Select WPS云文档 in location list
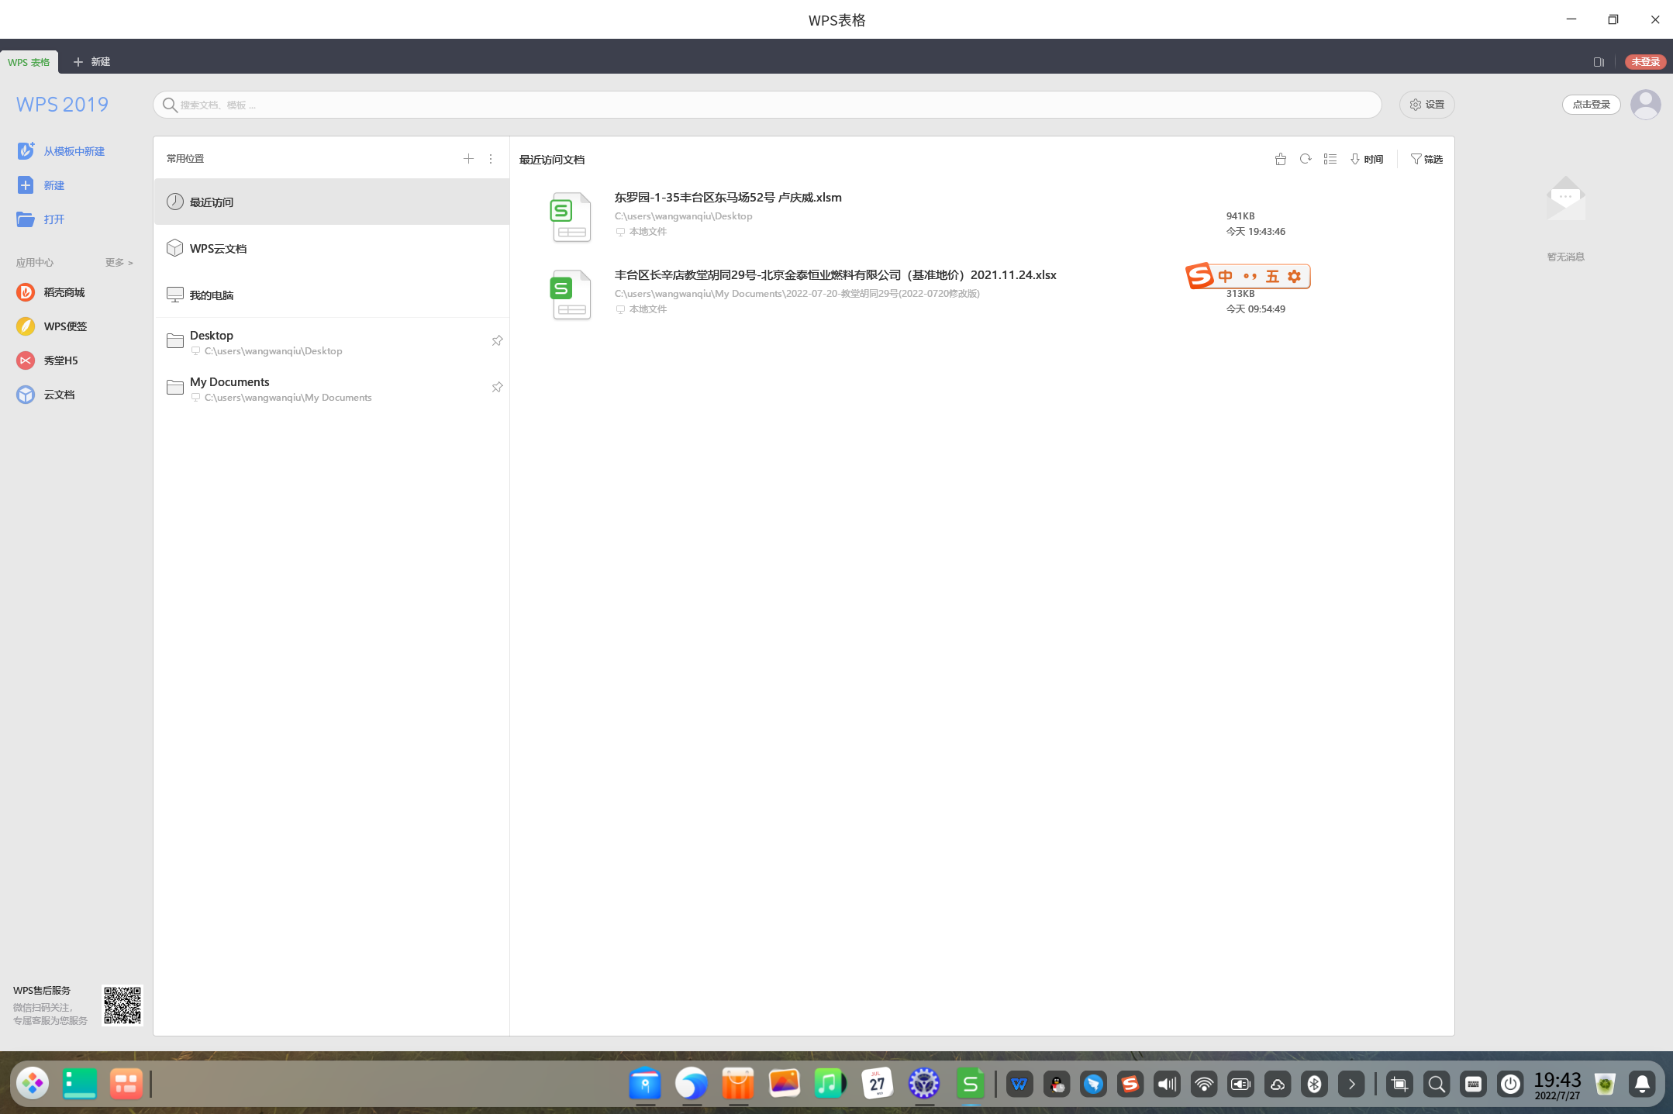The height and width of the screenshot is (1114, 1673). [x=218, y=249]
